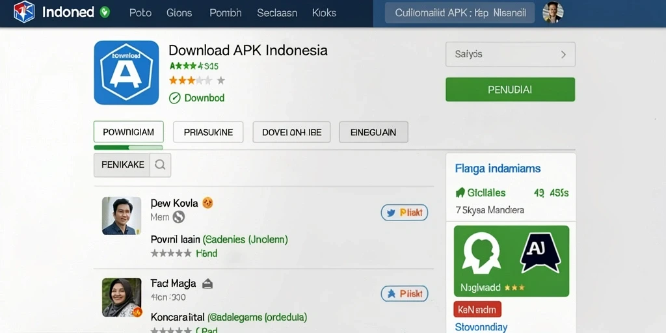This screenshot has width=666, height=333.
Task: Click the Indoned site logo icon
Action: (x=24, y=12)
